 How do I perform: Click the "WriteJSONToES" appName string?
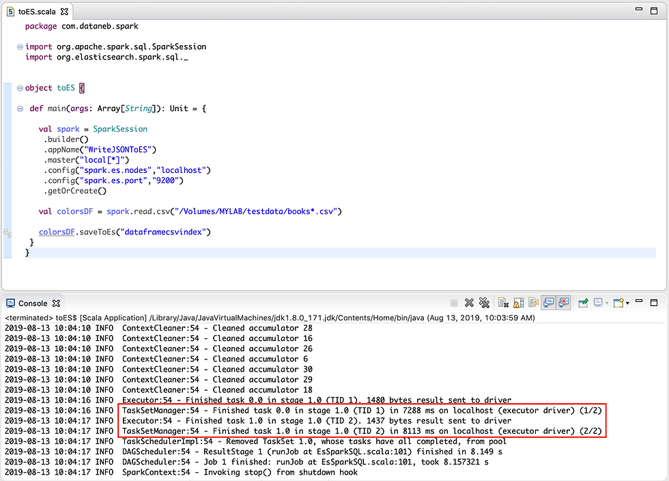(118, 150)
